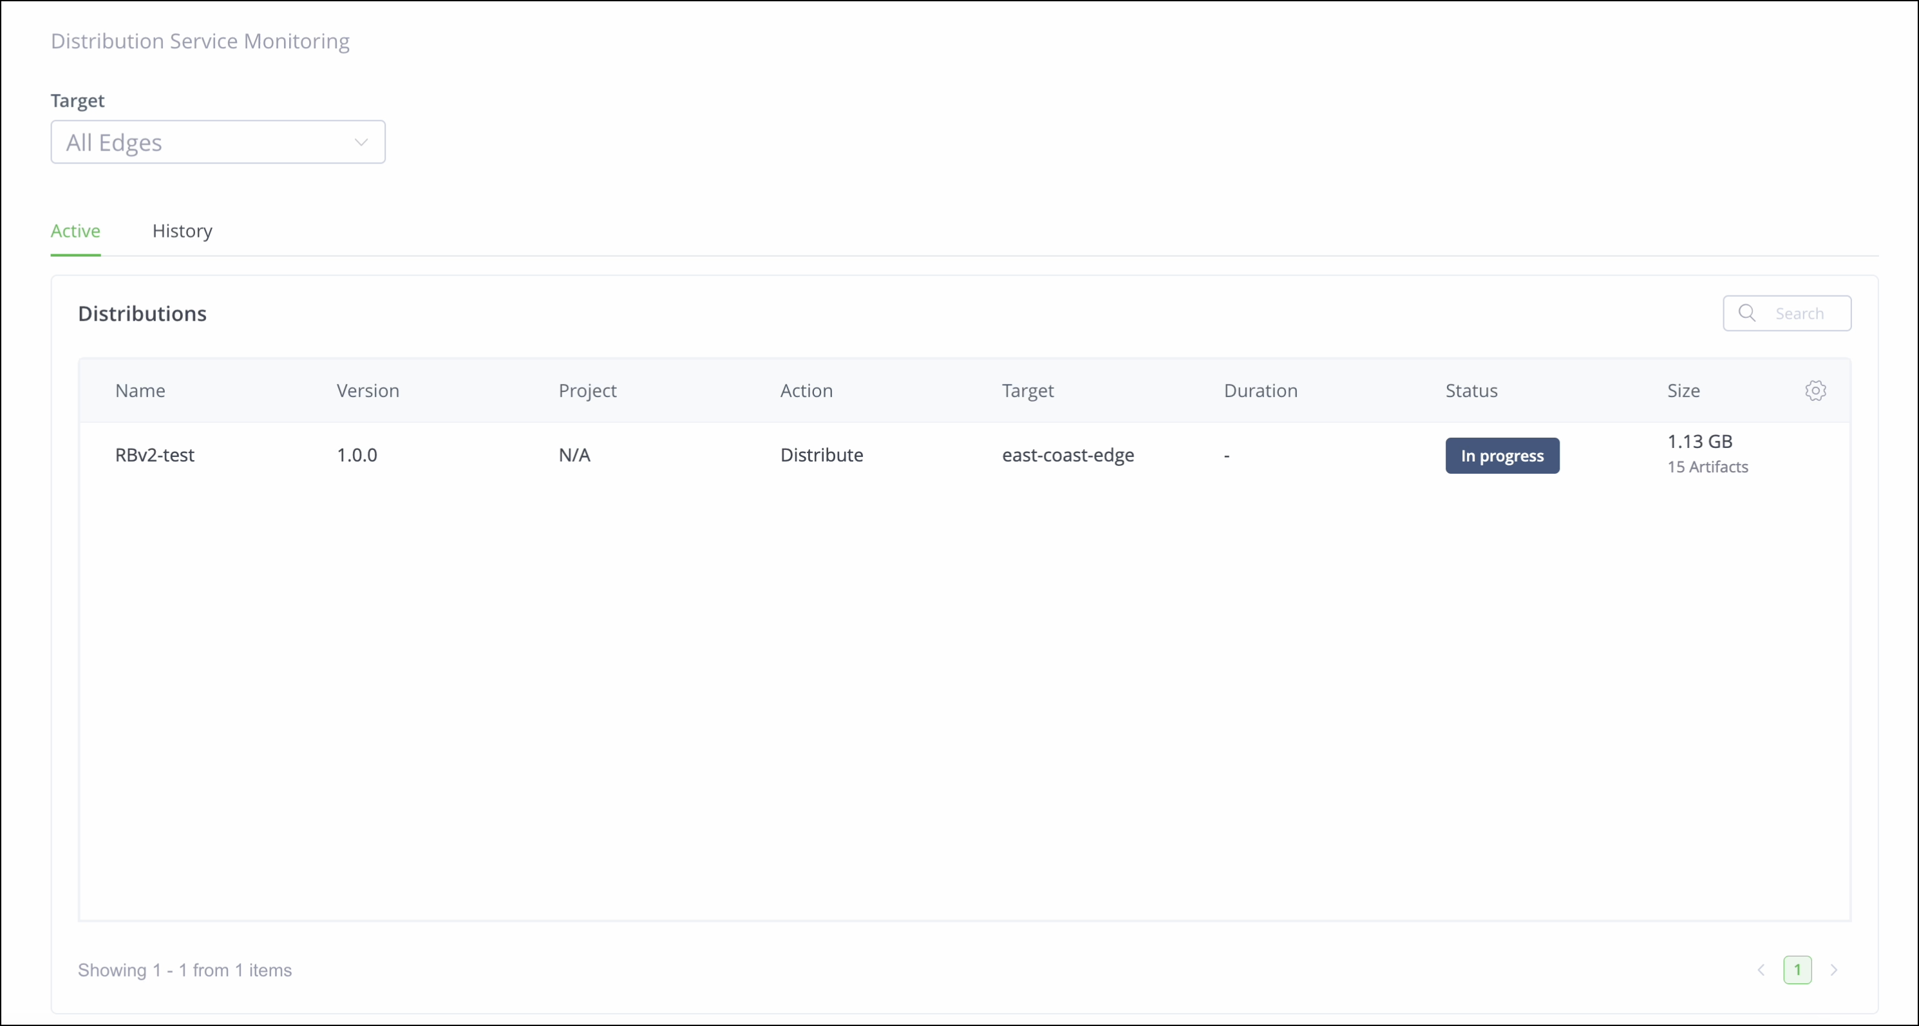Image resolution: width=1919 pixels, height=1026 pixels.
Task: Click the In progress status badge
Action: click(1502, 455)
